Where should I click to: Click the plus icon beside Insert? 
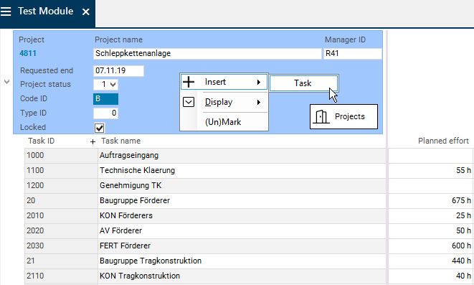click(189, 82)
